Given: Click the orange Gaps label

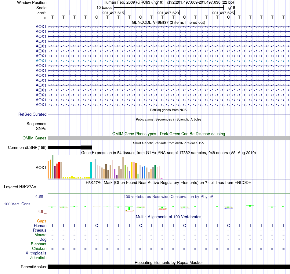Looking at the screenshot, I should 42,221.
